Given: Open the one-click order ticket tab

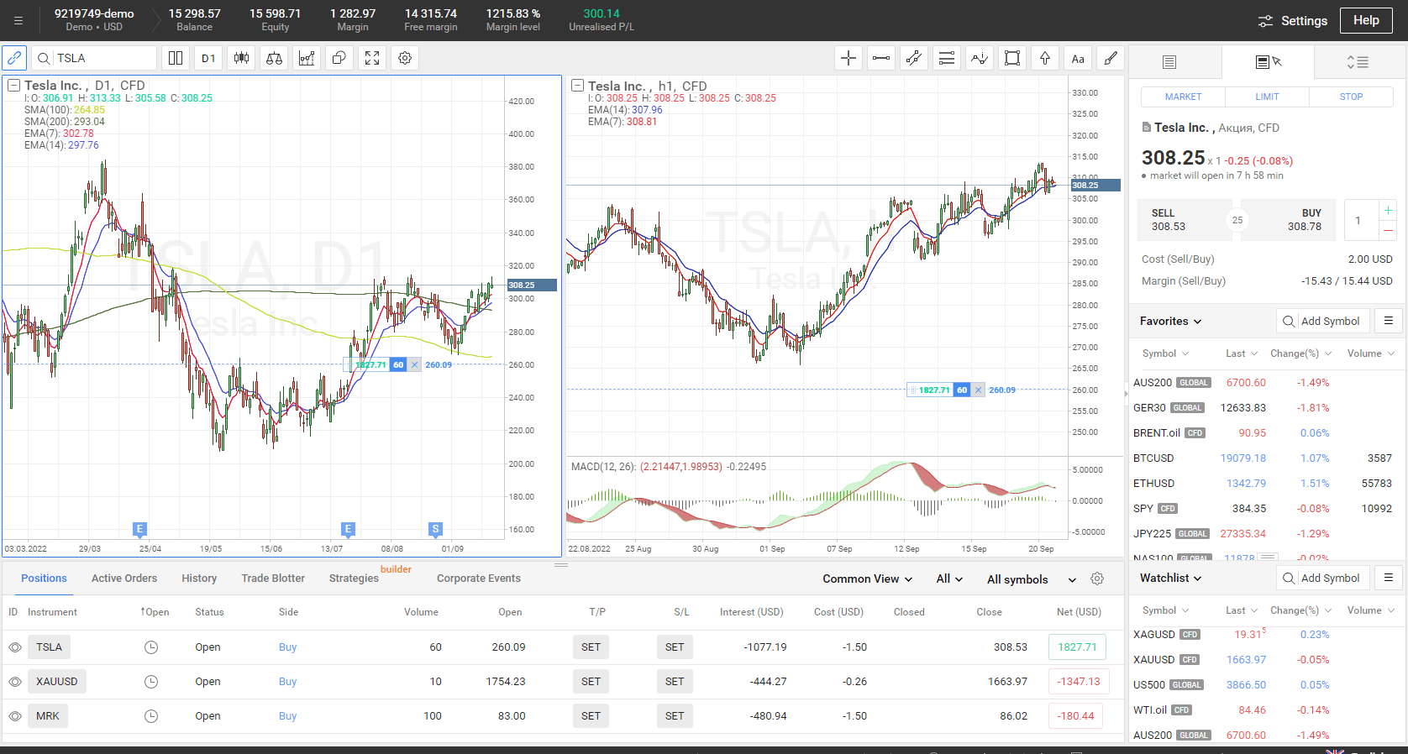Looking at the screenshot, I should [1268, 62].
